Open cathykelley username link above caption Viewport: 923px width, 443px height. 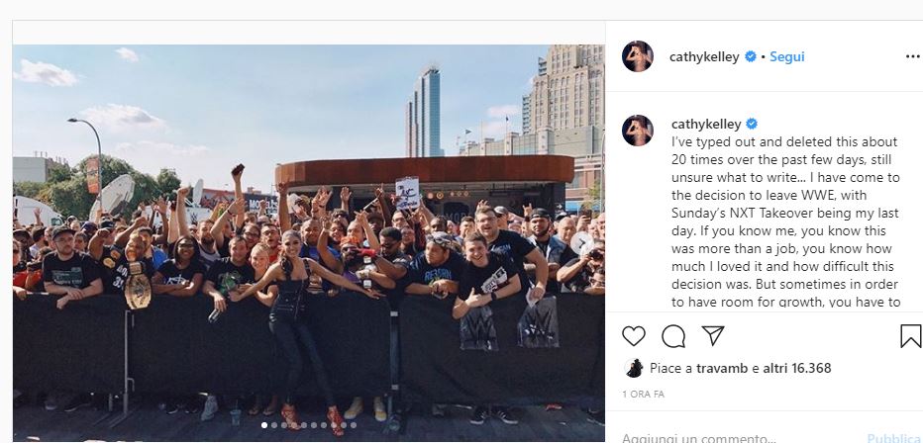pos(706,124)
